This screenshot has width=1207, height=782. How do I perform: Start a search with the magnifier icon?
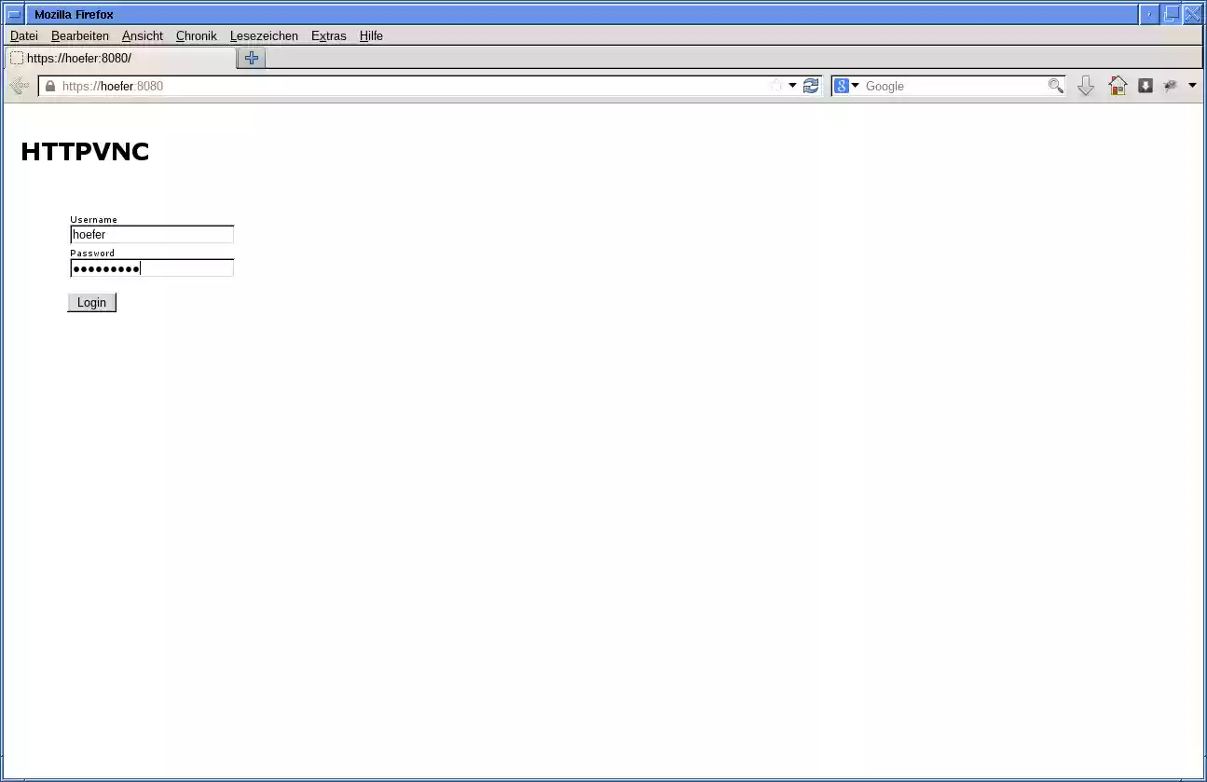1055,86
